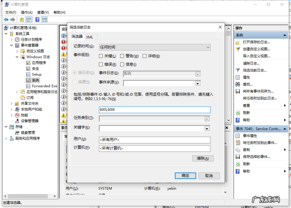The height and width of the screenshot is (208, 291).
Task: Click 任务计划程序 clock icon item
Action: (x=31, y=39)
